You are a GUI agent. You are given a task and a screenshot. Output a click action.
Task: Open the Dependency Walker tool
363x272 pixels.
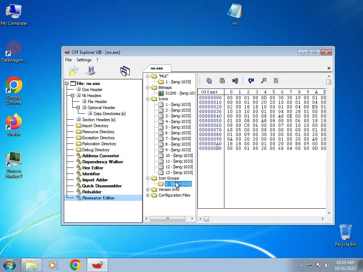point(102,161)
